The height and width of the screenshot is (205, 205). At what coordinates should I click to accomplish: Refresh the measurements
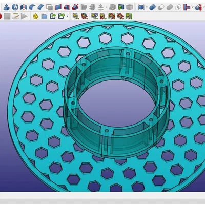coord(94,16)
